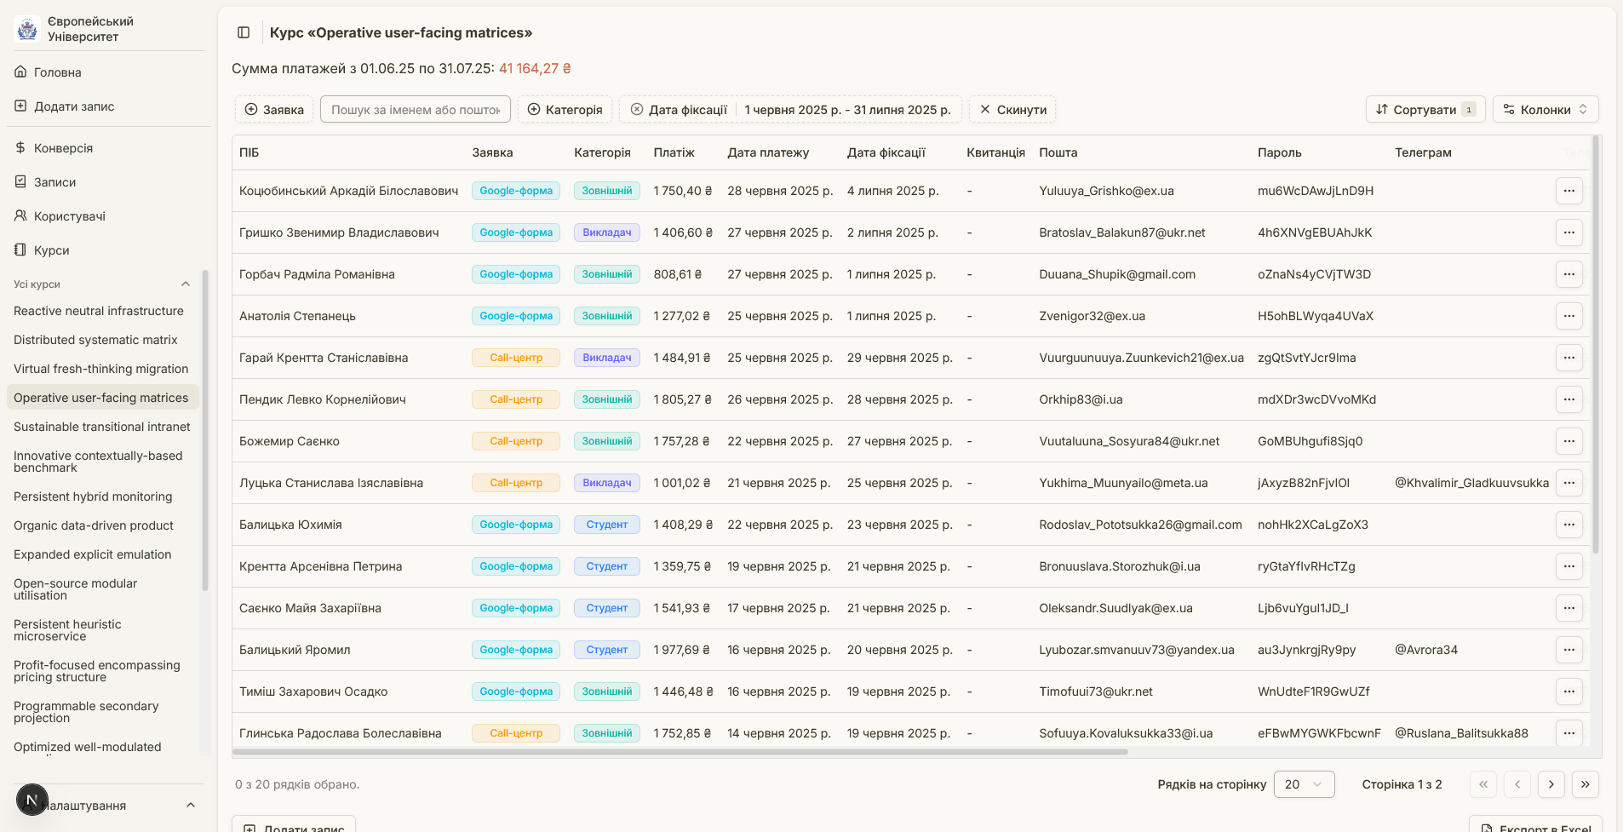This screenshot has height=832, width=1623.
Task: Focus the name or email search field
Action: tap(416, 110)
